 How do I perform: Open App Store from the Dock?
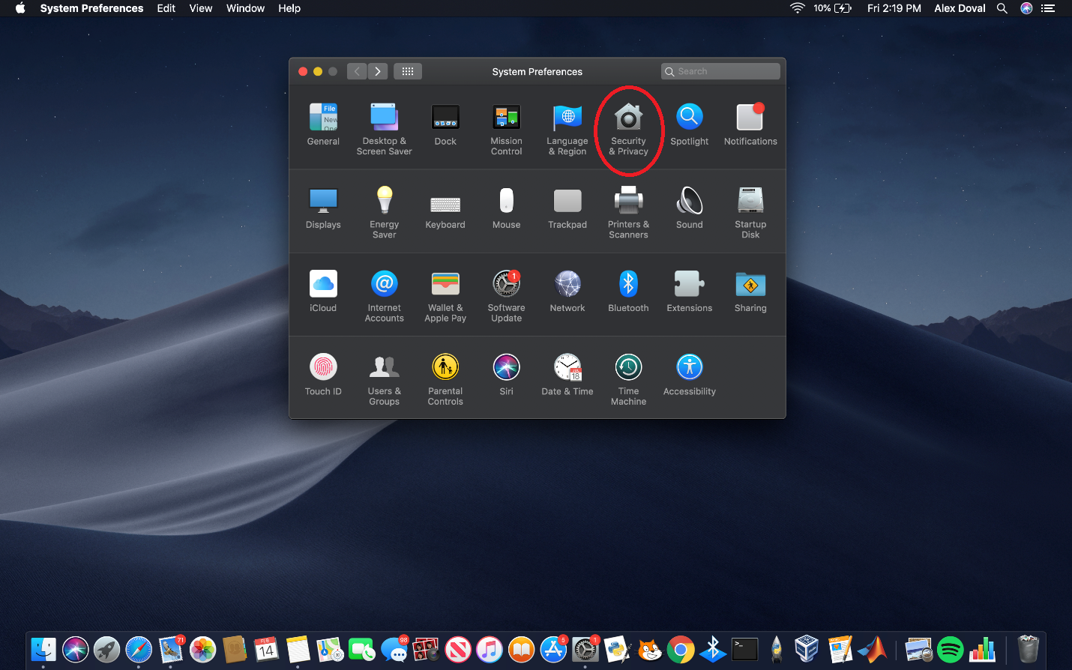pyautogui.click(x=553, y=649)
